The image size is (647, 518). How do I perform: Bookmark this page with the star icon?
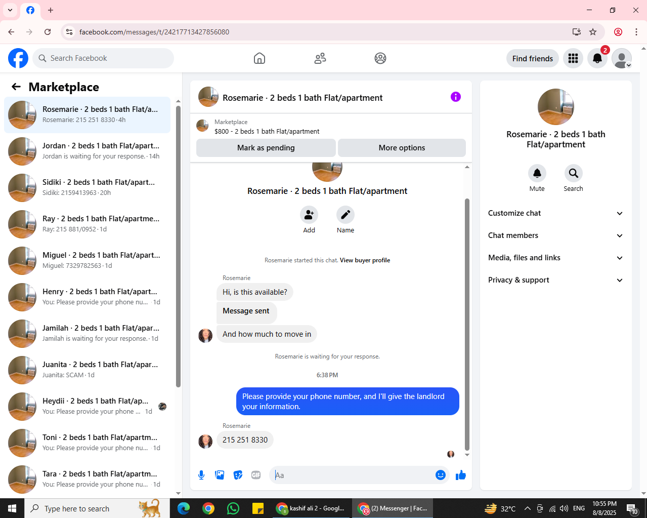tap(593, 32)
